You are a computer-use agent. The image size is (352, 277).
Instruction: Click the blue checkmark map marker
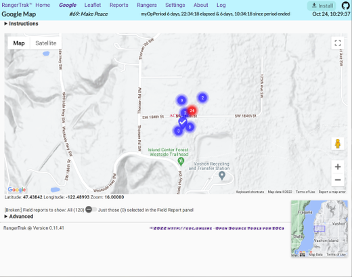[x=183, y=123]
